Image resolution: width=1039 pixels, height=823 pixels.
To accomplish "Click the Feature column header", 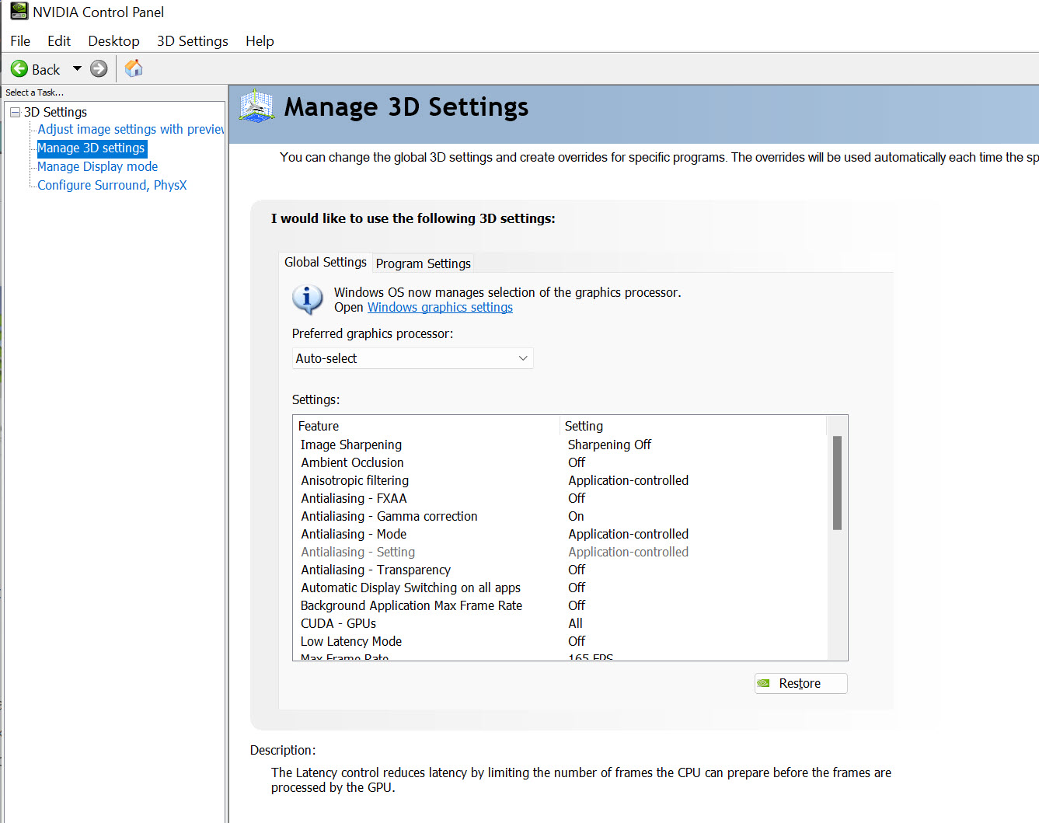I will 427,426.
